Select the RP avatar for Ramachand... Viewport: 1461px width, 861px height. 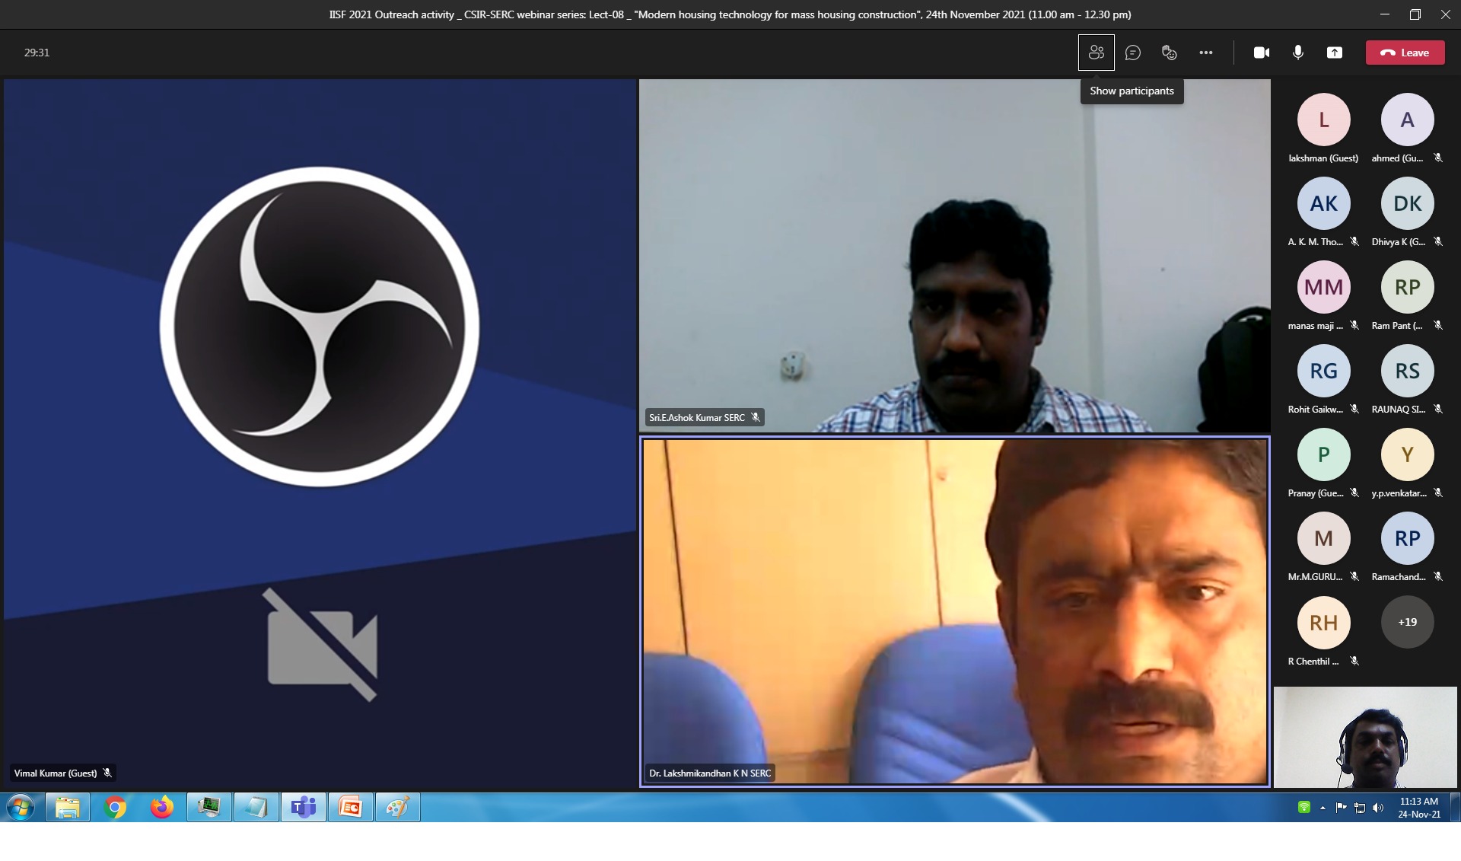point(1407,538)
